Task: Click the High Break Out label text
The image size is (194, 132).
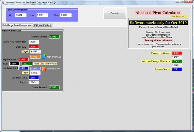Action: coord(54,57)
